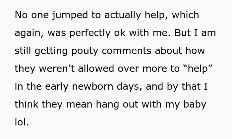Click the word "still" starting third line
Viewport: 232px width, 139px height.
(23, 51)
